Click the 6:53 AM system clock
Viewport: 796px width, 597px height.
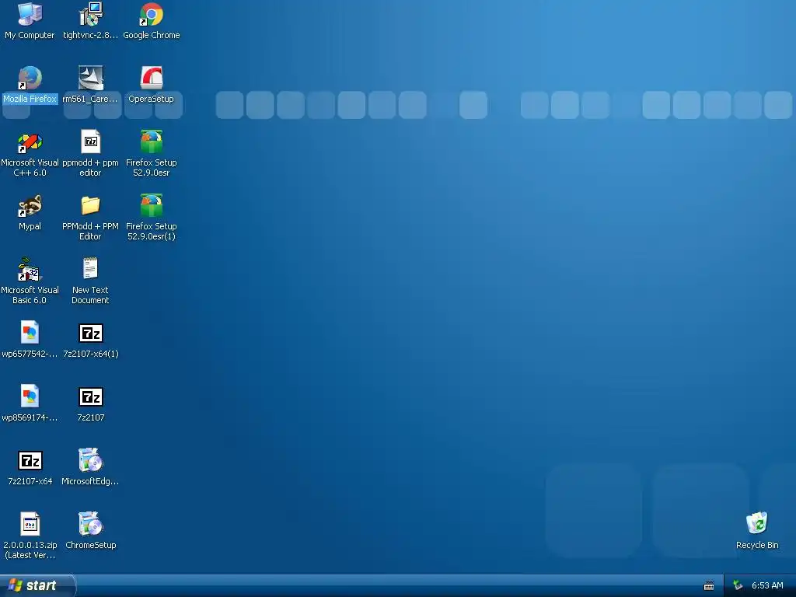point(767,586)
